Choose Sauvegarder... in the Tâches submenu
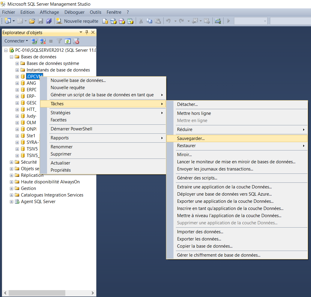The height and width of the screenshot is (297, 311). (x=237, y=138)
